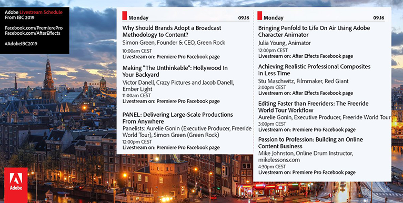The height and width of the screenshot is (203, 403).
Task: Select 'Passion to Profession: Building an Online Content Business'
Action: (310, 143)
